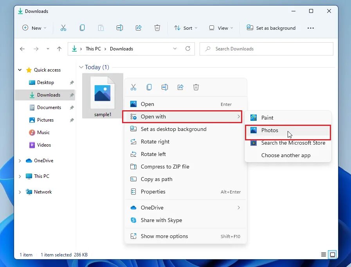The image size is (351, 267).
Task: Choose Open with in the context menu
Action: pos(185,117)
